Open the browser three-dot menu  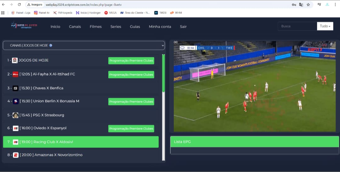(336, 5)
